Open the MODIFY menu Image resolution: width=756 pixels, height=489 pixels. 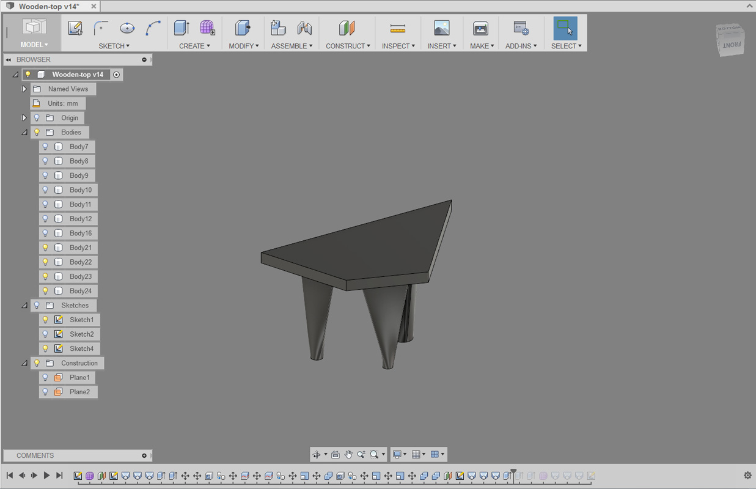coord(244,46)
